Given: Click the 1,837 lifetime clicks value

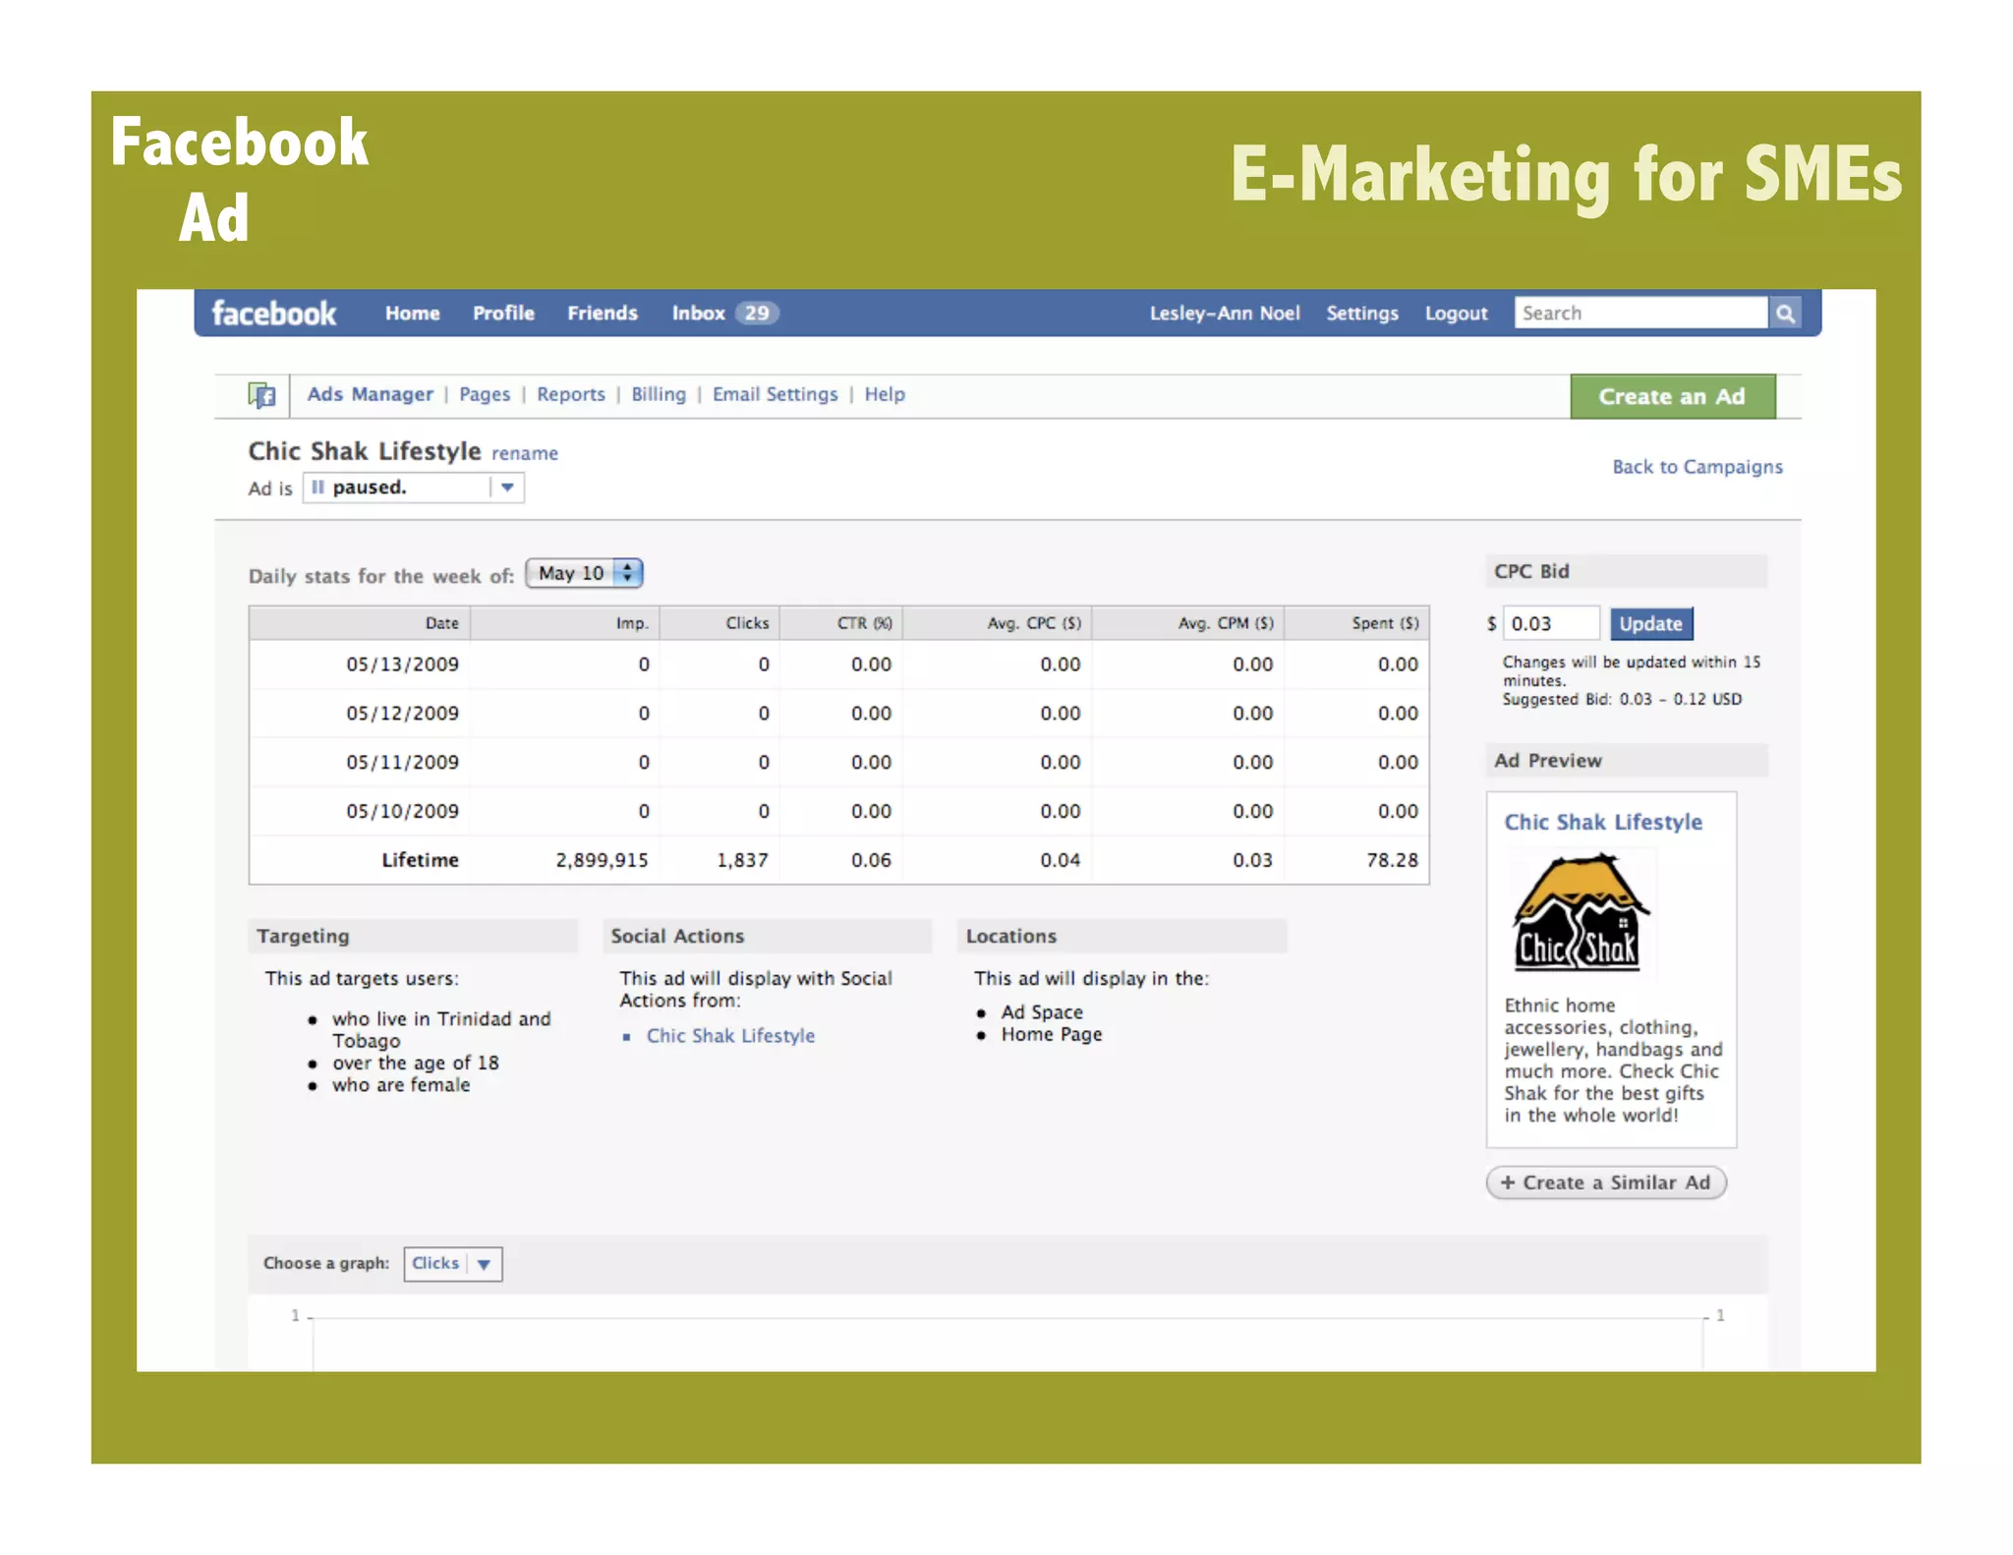Looking at the screenshot, I should (x=742, y=860).
